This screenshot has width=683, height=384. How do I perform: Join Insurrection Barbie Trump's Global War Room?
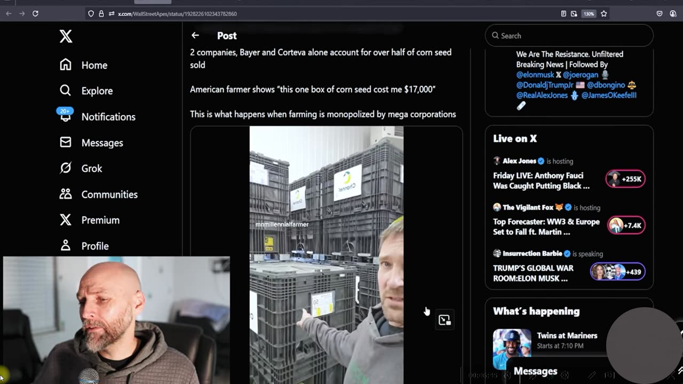(533, 273)
